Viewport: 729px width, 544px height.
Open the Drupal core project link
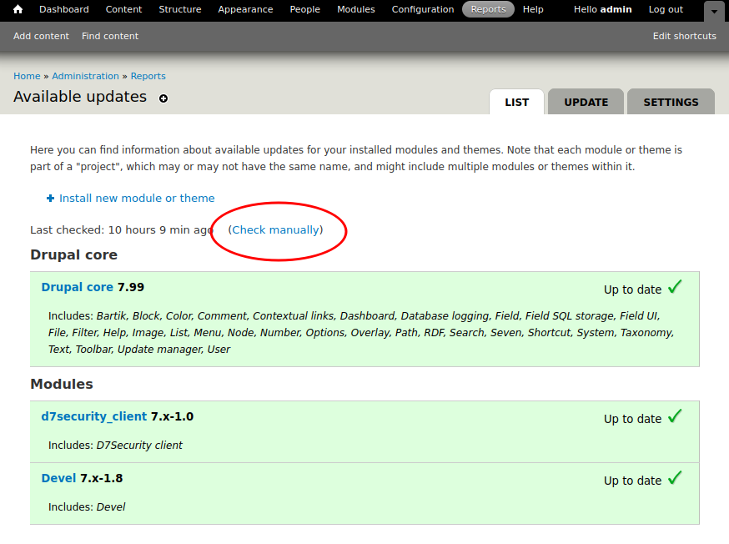pyautogui.click(x=78, y=287)
